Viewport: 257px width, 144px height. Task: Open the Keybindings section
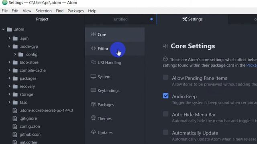click(x=115, y=91)
